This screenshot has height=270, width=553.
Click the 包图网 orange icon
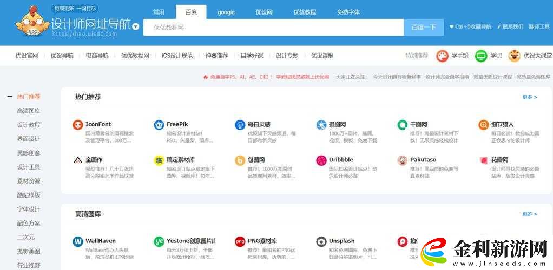pos(240,160)
